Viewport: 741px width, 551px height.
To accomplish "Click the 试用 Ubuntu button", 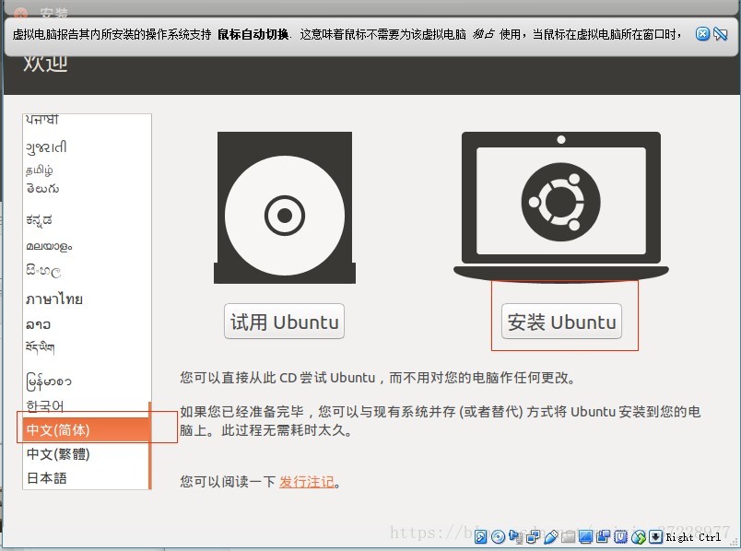I will tap(284, 322).
